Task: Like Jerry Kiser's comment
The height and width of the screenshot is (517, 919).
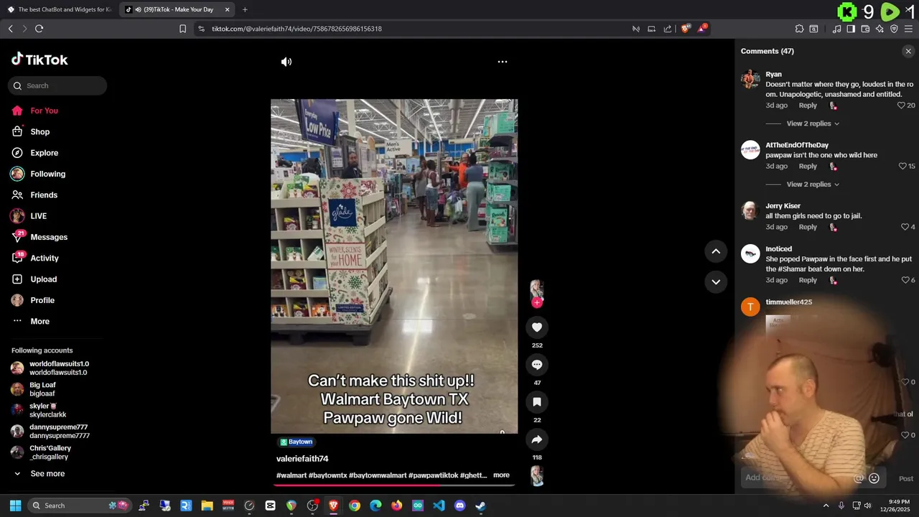Action: (905, 227)
